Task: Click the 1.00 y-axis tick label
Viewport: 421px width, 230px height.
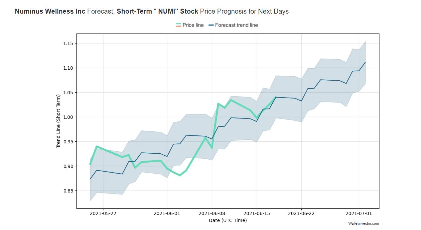Action: click(x=68, y=117)
